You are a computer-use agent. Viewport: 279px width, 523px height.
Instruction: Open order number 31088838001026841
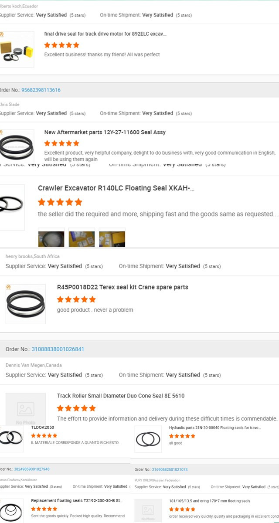click(x=58, y=349)
